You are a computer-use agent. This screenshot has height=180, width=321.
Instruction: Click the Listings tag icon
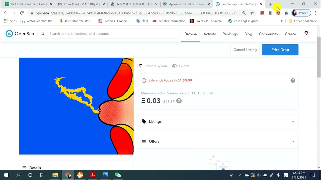(x=144, y=121)
